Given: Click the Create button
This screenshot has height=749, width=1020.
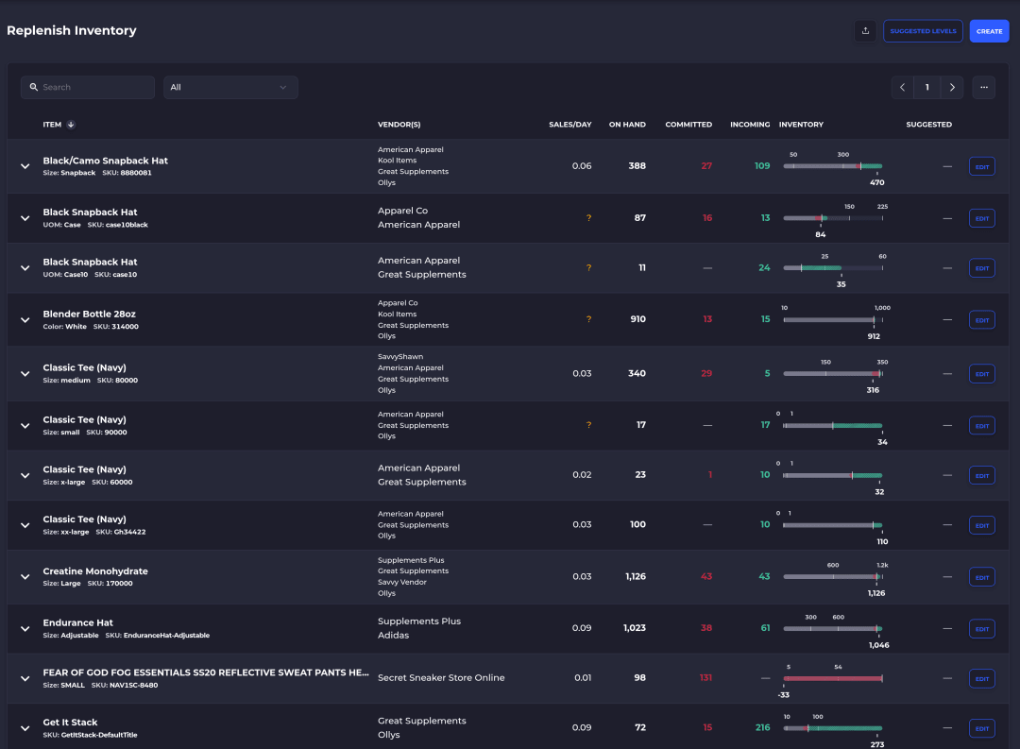Looking at the screenshot, I should (989, 30).
